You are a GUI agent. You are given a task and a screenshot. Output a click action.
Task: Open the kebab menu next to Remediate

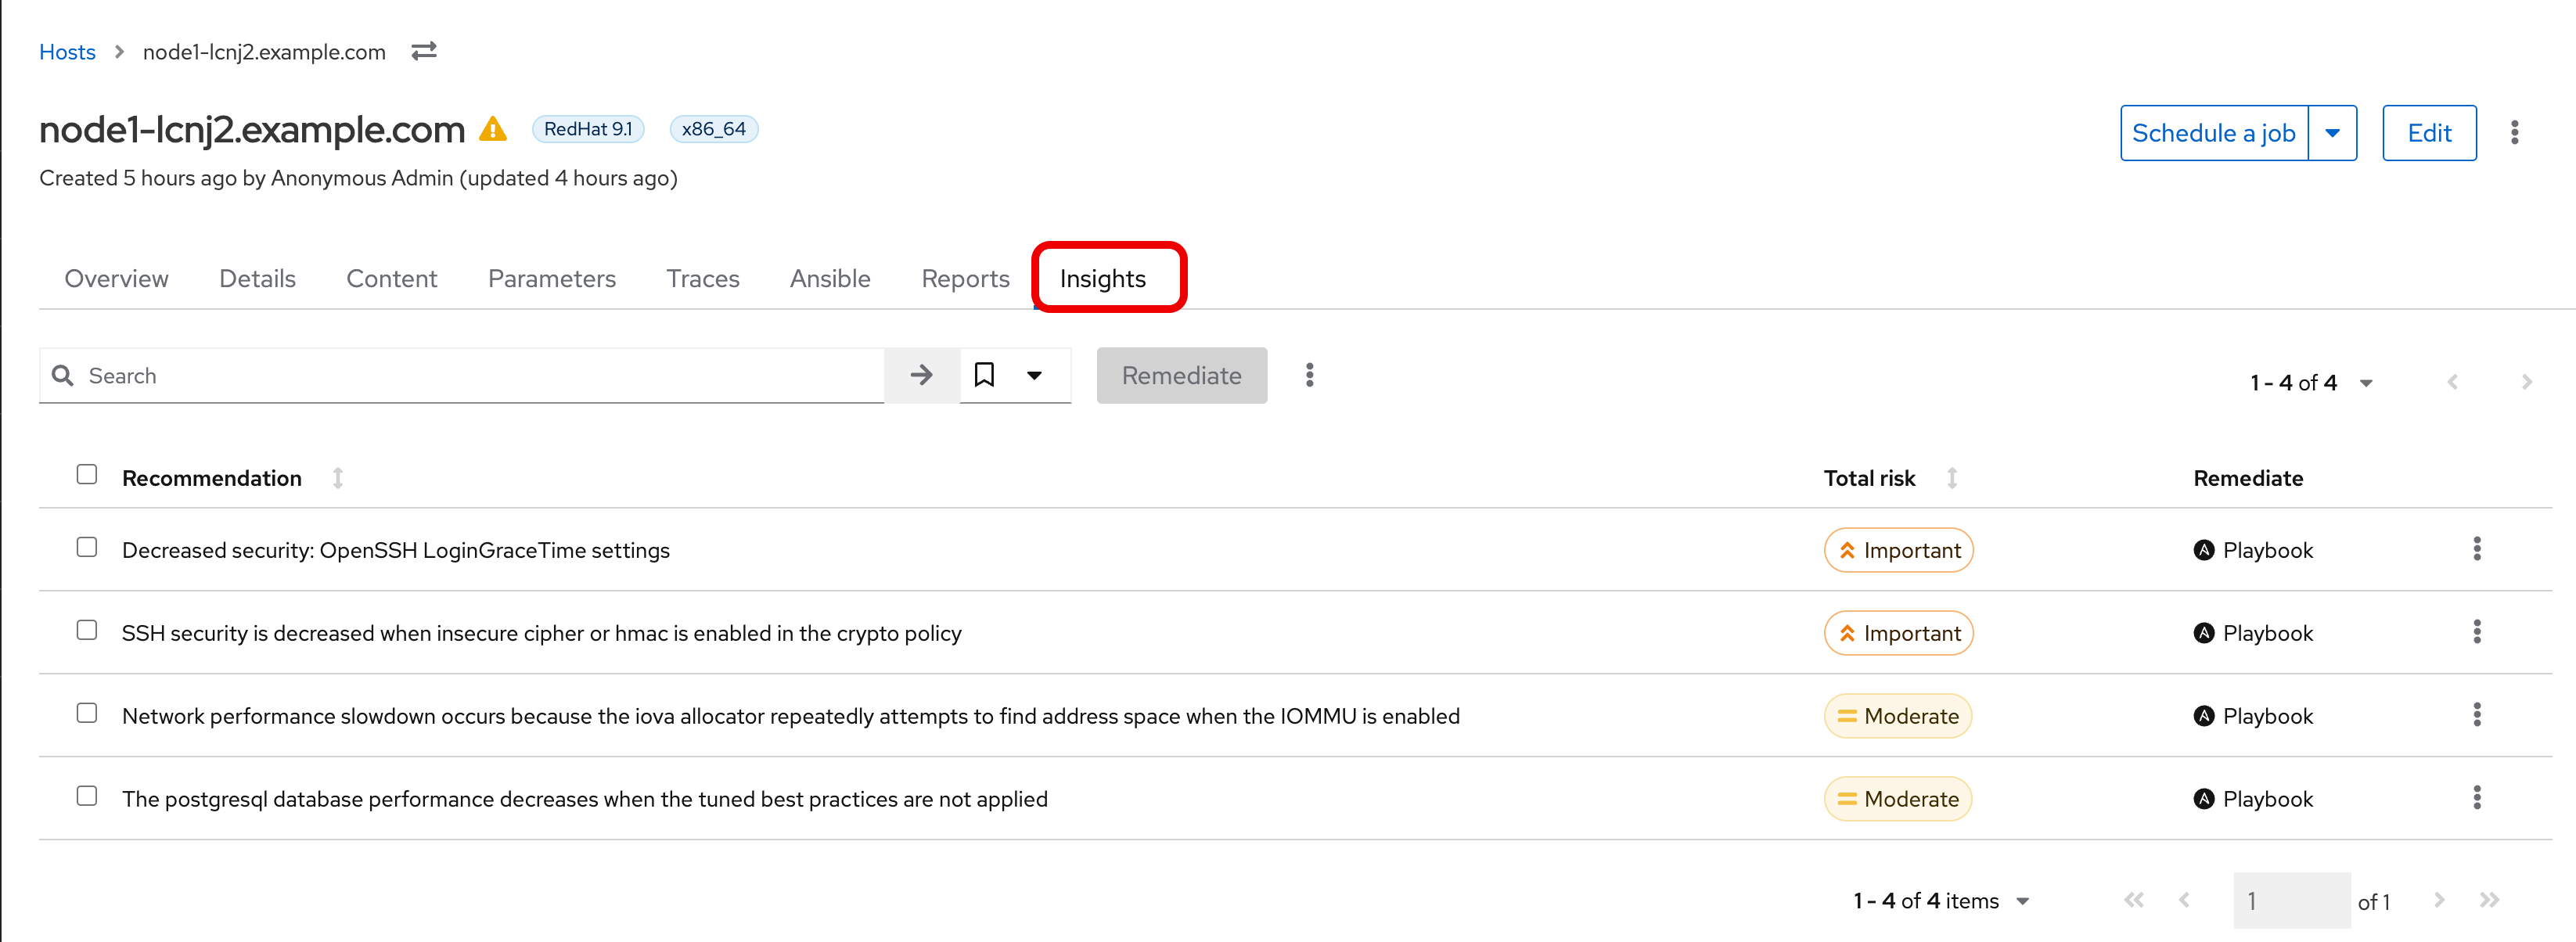[x=1309, y=375]
